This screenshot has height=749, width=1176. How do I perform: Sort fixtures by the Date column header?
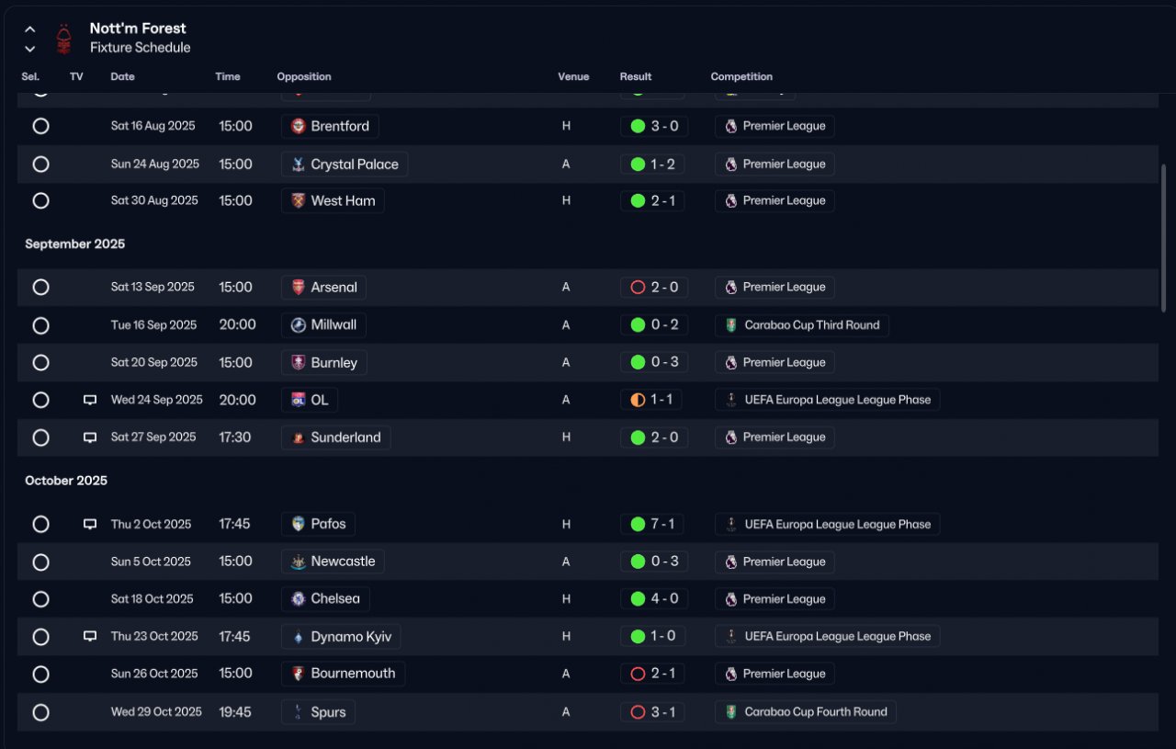point(122,77)
